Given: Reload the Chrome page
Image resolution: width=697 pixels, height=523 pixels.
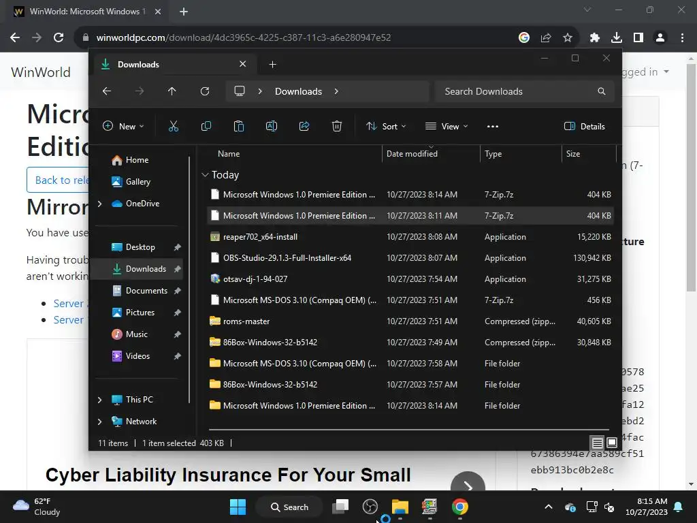Looking at the screenshot, I should click(59, 37).
